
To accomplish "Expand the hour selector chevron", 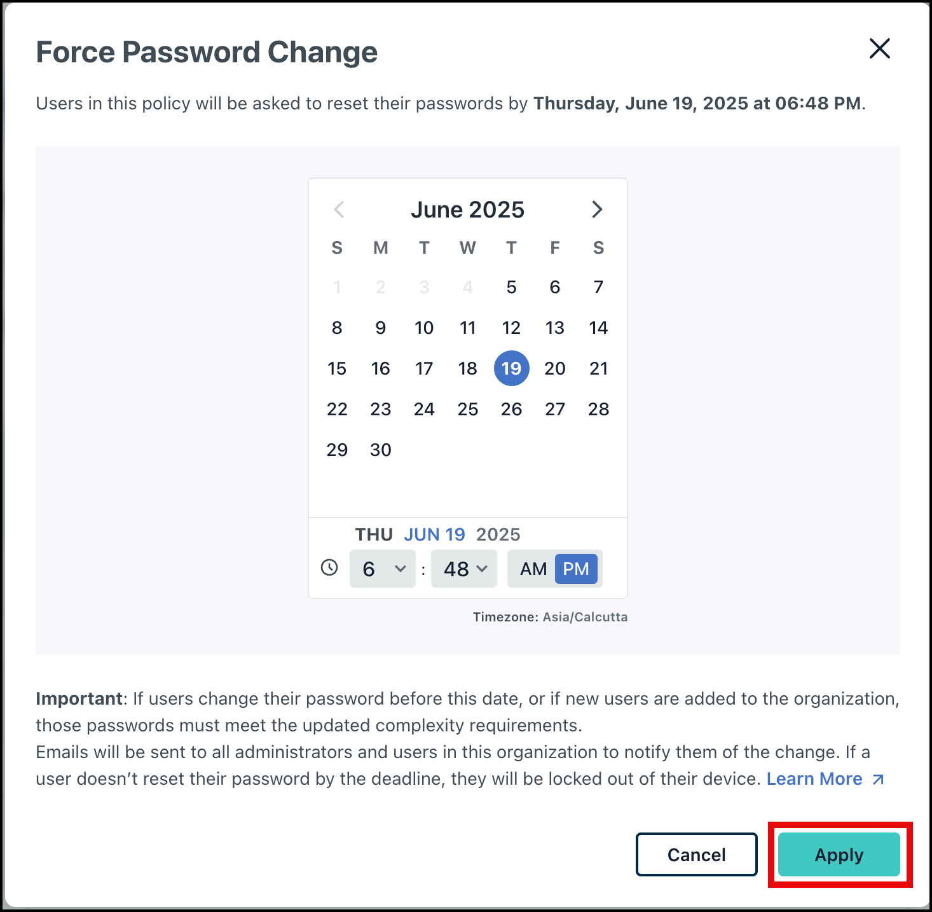I will coord(399,569).
